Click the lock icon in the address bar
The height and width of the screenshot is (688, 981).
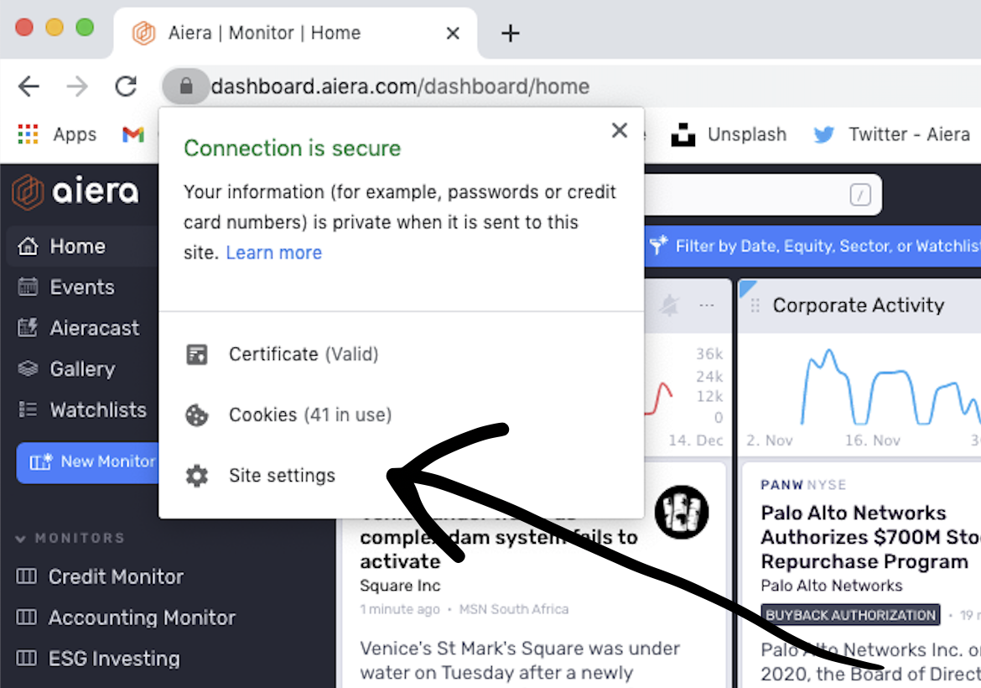186,86
